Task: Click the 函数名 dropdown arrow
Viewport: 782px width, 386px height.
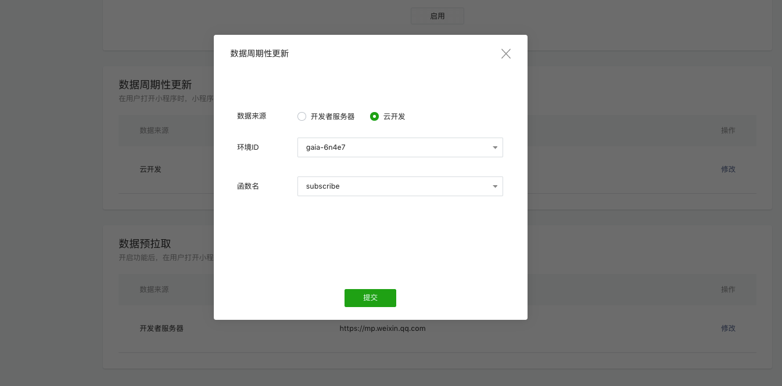Action: pos(495,187)
